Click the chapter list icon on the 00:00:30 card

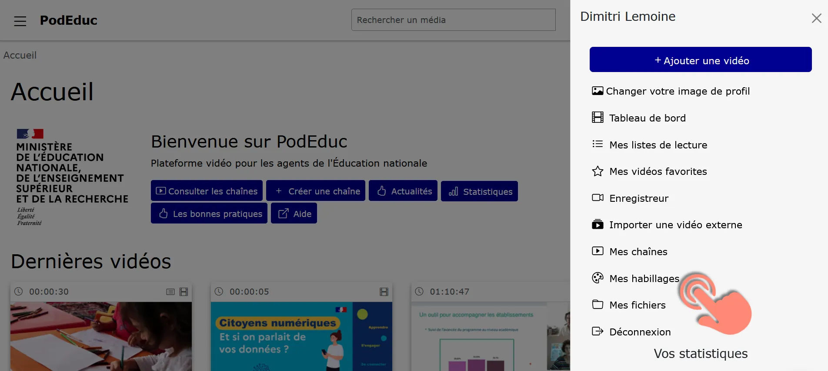(170, 292)
